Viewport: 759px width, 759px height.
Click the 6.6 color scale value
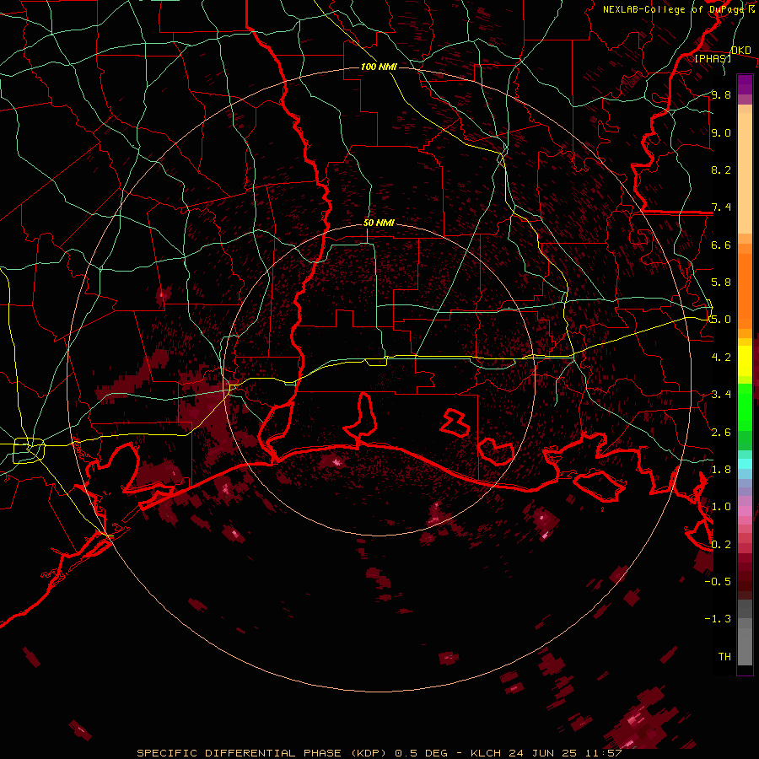[x=721, y=245]
